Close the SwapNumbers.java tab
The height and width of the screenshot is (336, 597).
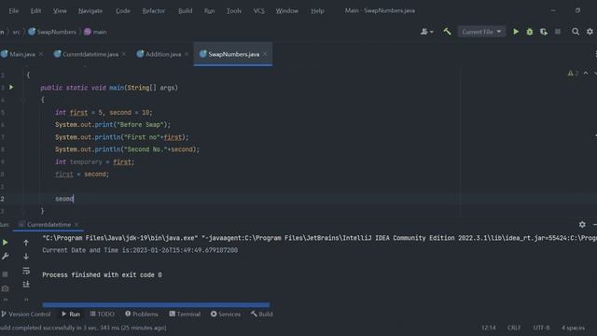click(265, 54)
